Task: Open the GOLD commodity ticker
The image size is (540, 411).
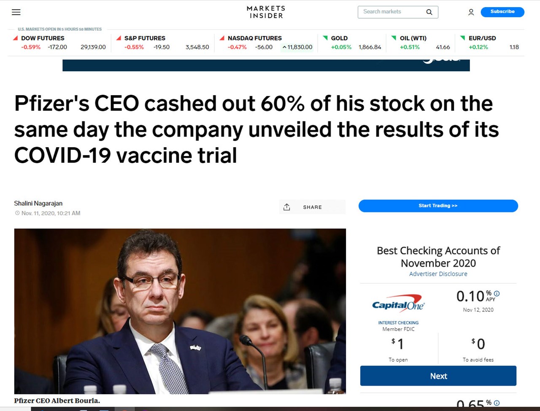Action: click(x=339, y=38)
